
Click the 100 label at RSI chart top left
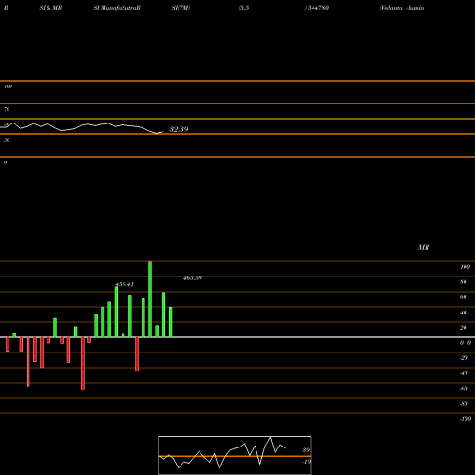8,86
